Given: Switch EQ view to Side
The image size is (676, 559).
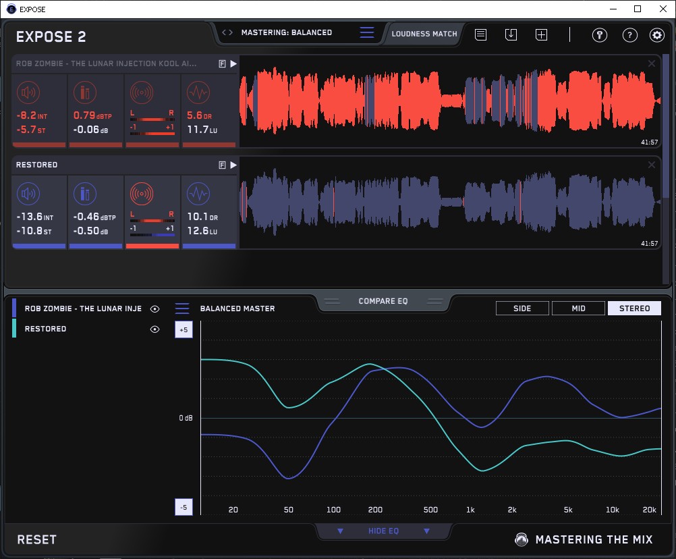Looking at the screenshot, I should coord(522,309).
